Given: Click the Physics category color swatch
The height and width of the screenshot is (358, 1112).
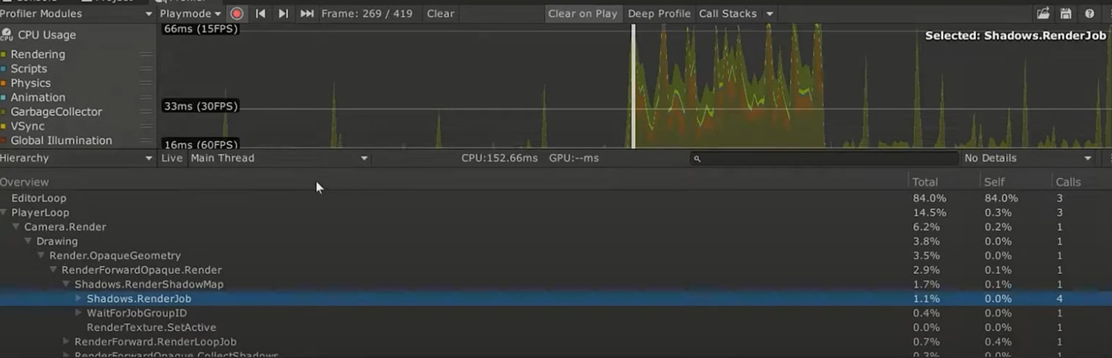Looking at the screenshot, I should pos(4,83).
